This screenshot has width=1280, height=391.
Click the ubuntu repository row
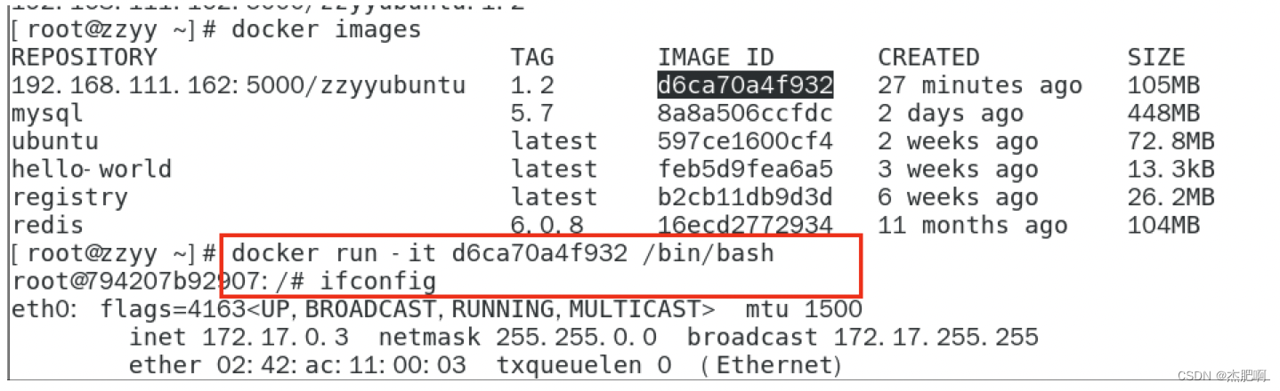click(612, 141)
